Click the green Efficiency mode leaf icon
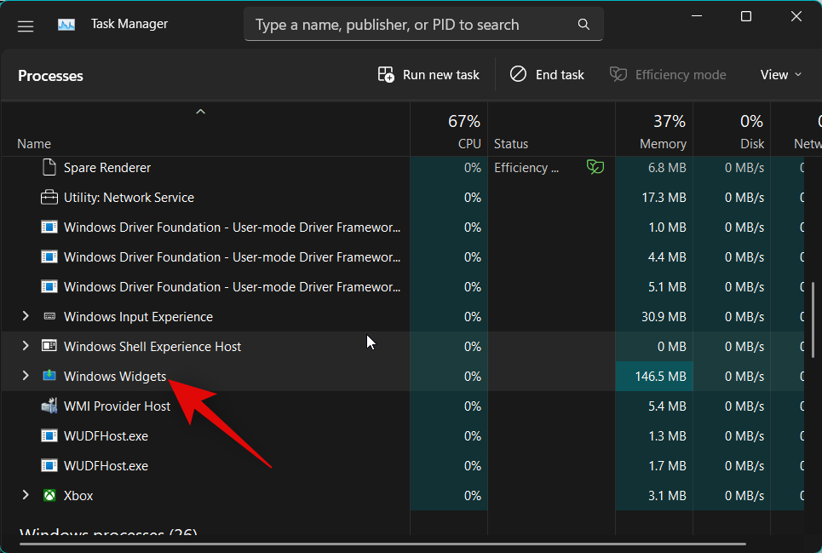822x553 pixels. coord(595,167)
